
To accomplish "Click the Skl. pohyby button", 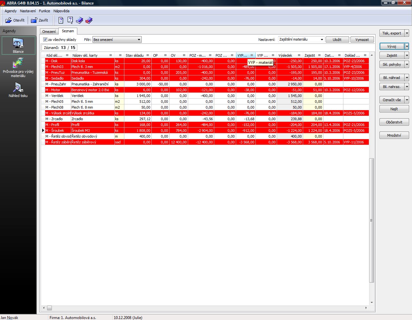I will [x=392, y=64].
